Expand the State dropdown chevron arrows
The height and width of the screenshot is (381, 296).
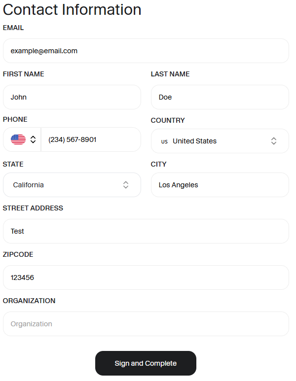pyautogui.click(x=126, y=185)
